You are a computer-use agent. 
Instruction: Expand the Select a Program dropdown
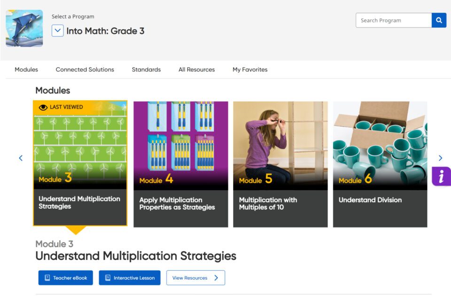point(57,31)
